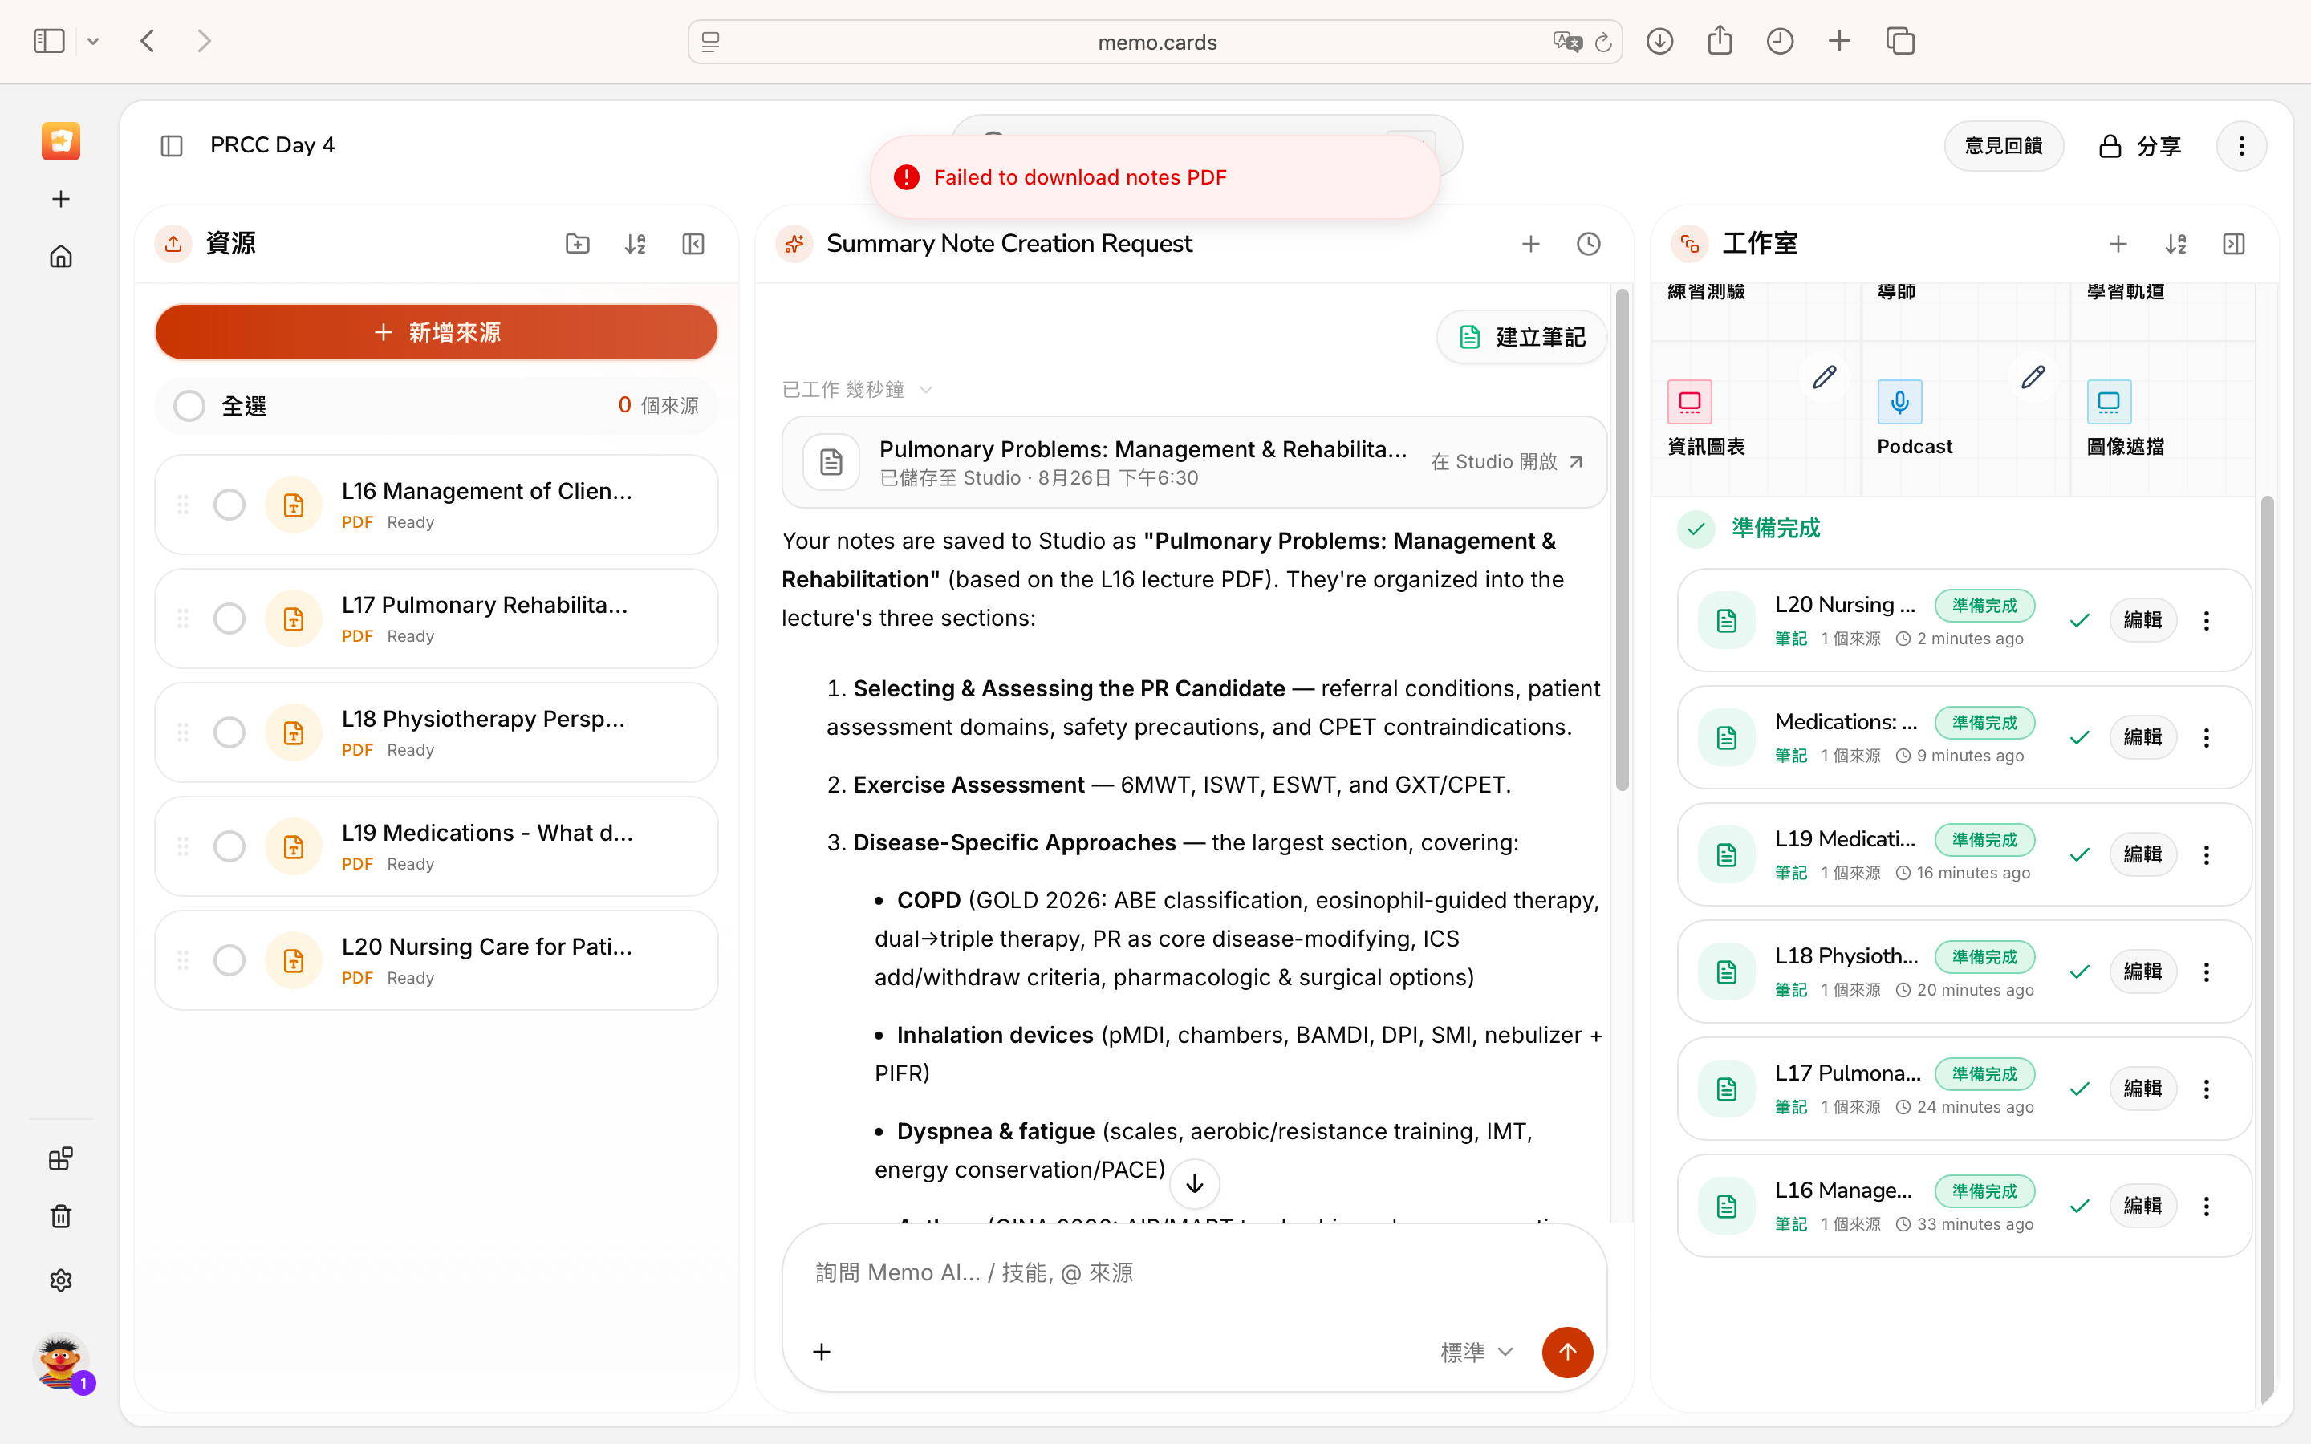Add new item in 工作室 panel
Image resolution: width=2311 pixels, height=1444 pixels.
2118,244
